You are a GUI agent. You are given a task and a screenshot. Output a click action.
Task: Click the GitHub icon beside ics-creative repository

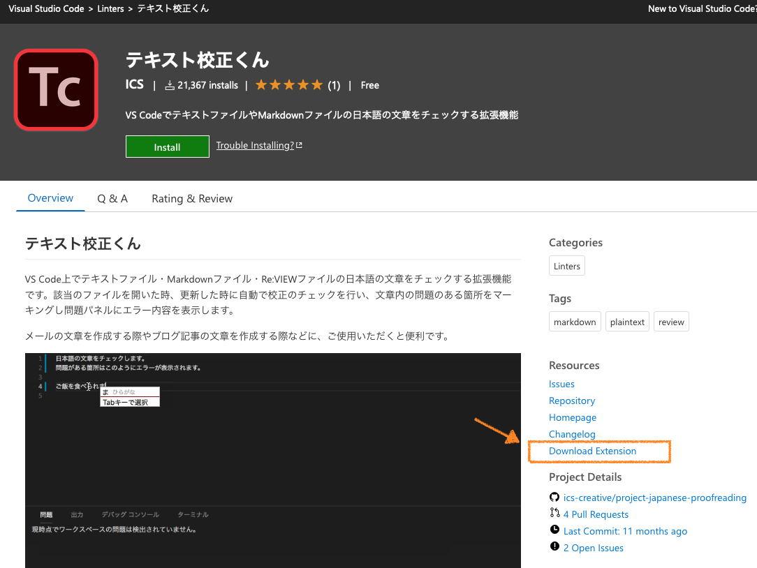[x=554, y=497]
